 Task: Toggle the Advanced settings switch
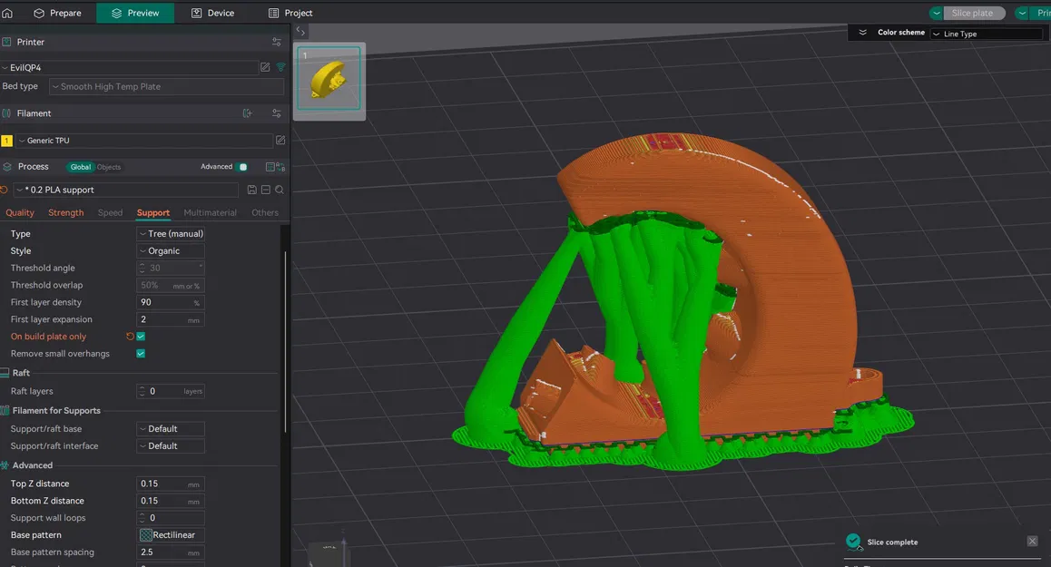point(242,167)
